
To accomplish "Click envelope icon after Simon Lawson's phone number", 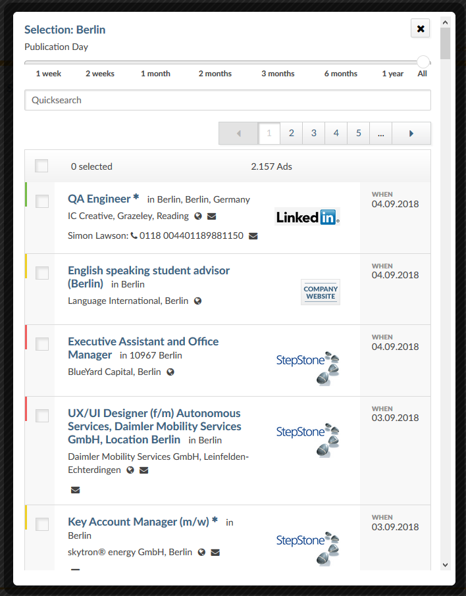I will coord(253,236).
